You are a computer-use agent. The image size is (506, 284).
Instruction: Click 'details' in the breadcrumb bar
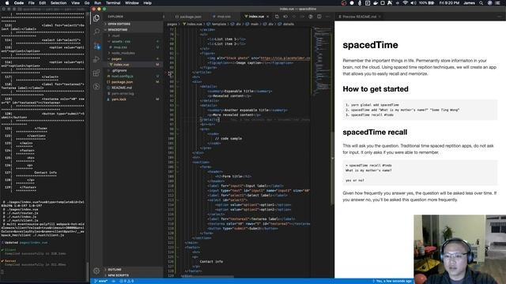click(x=288, y=24)
